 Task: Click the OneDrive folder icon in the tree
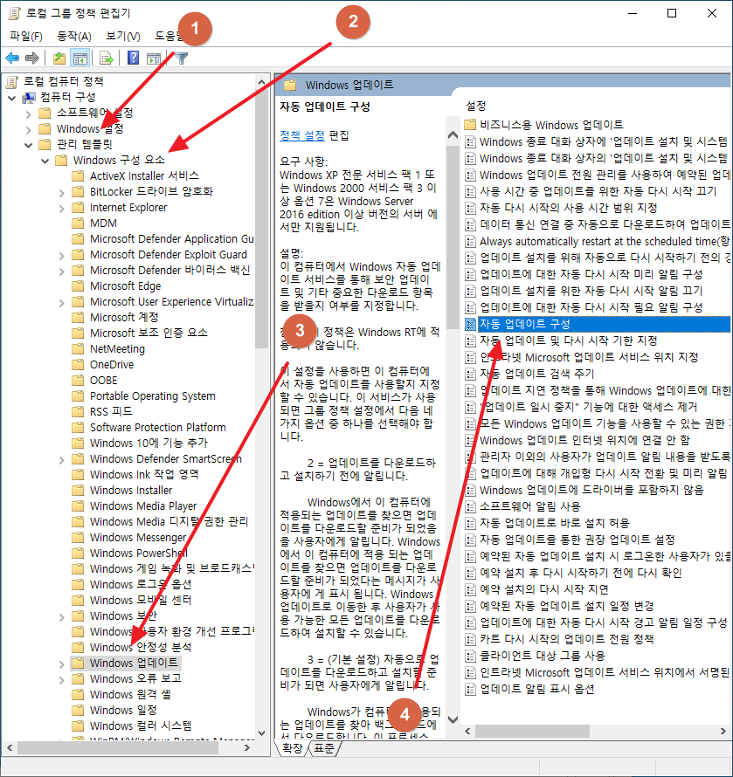[x=78, y=365]
